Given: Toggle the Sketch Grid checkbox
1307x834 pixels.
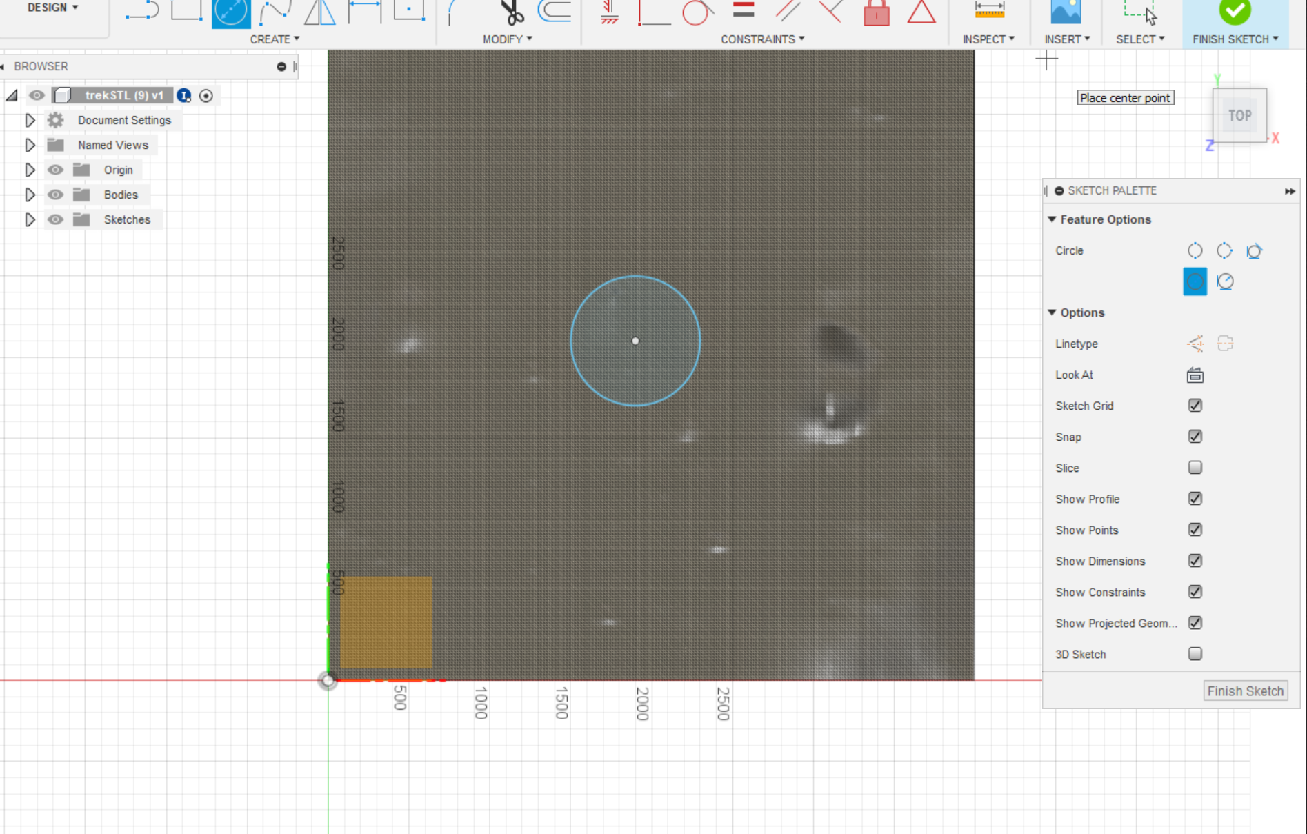Looking at the screenshot, I should (x=1195, y=406).
